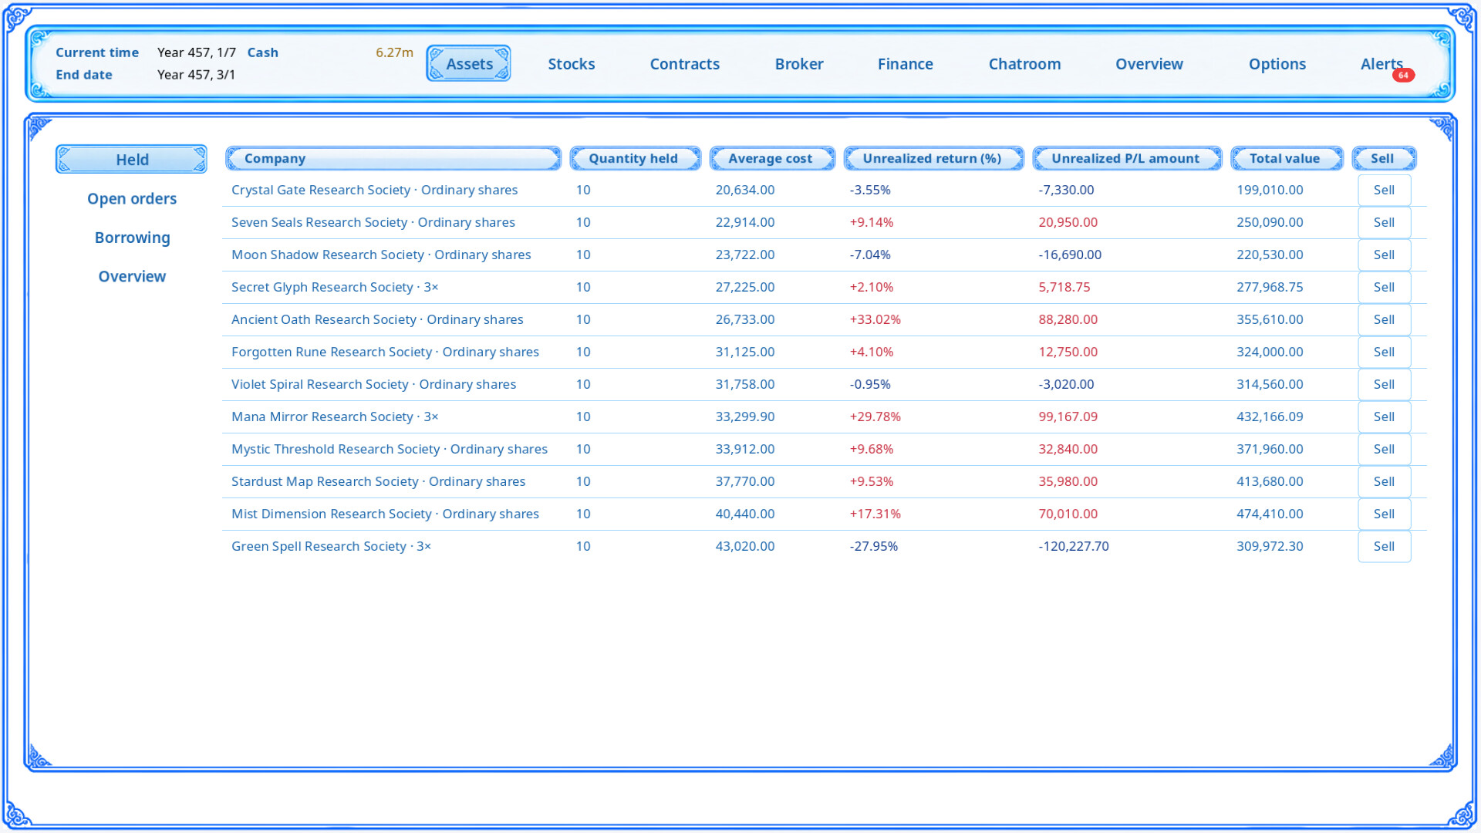Open the Open orders section
This screenshot has height=833, width=1481.
tap(132, 198)
